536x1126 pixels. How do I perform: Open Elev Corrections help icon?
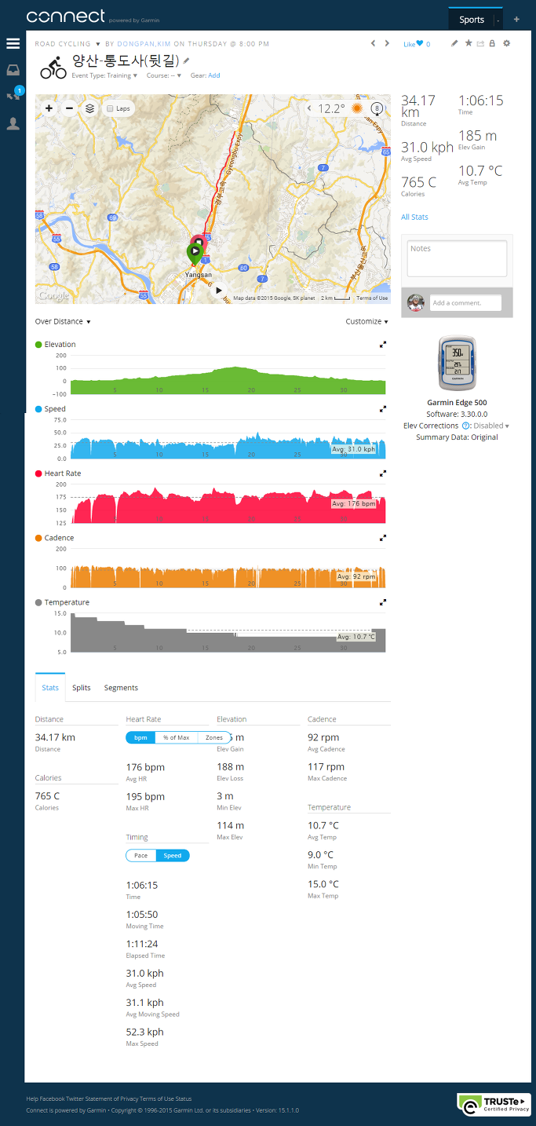tap(466, 426)
